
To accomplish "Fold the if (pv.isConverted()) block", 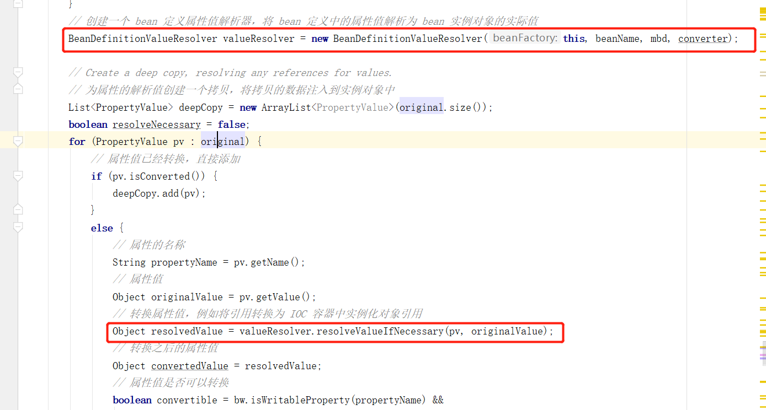I will [18, 176].
